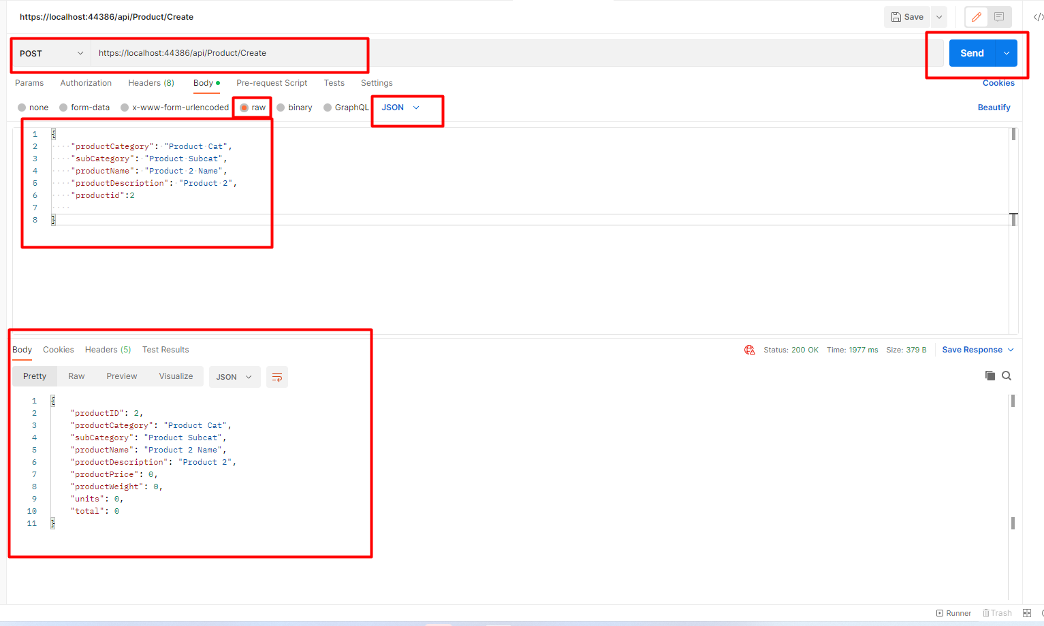Click the request title at top
Screen dimensions: 1044x626
coord(106,17)
